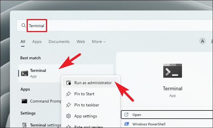Click the Open button in preview pane
The height and width of the screenshot is (128, 213).
point(167,115)
